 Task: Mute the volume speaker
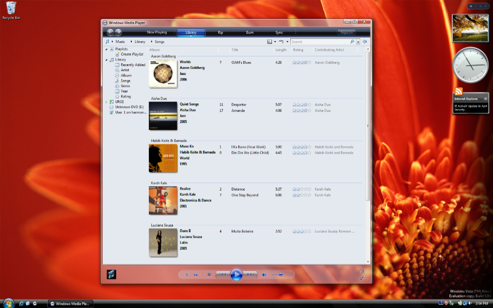pos(265,275)
